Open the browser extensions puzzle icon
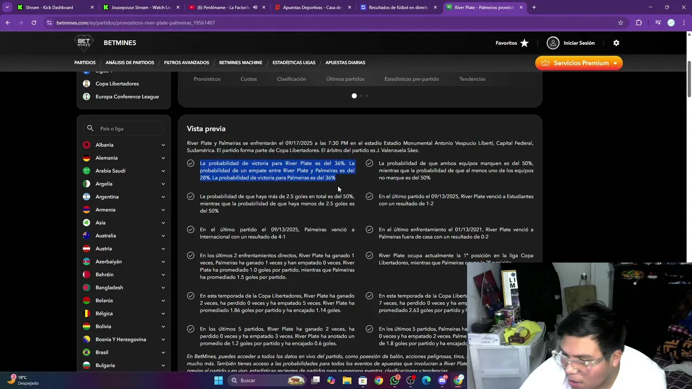This screenshot has width=692, height=389. [x=639, y=23]
